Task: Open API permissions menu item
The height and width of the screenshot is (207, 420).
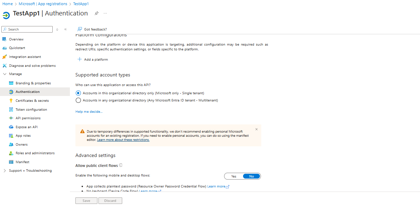Action: [x=28, y=118]
